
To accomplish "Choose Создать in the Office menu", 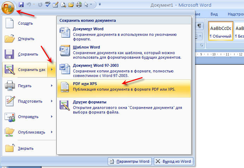I will tap(29, 23).
